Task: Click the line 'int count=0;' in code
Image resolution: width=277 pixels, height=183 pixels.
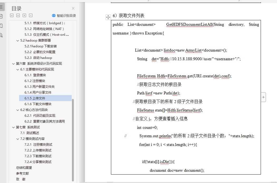Action: [x=147, y=128]
